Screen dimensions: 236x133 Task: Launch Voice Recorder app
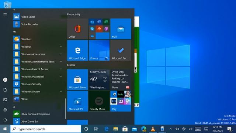click(38, 24)
